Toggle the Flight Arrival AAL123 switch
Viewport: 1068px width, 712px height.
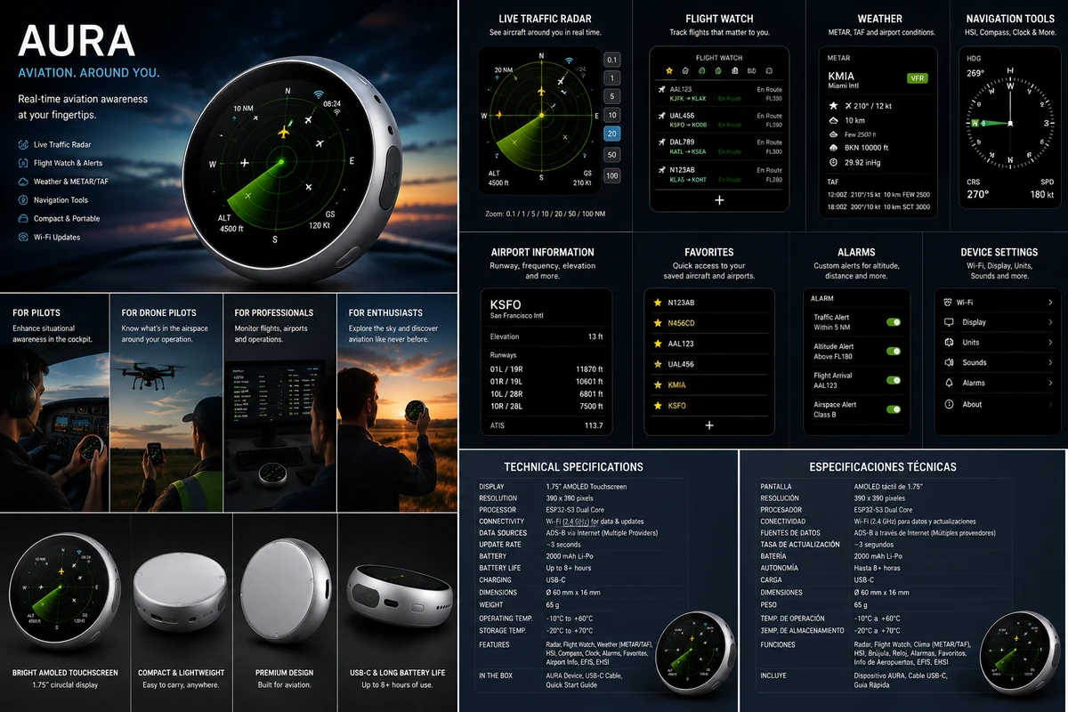[x=894, y=380]
